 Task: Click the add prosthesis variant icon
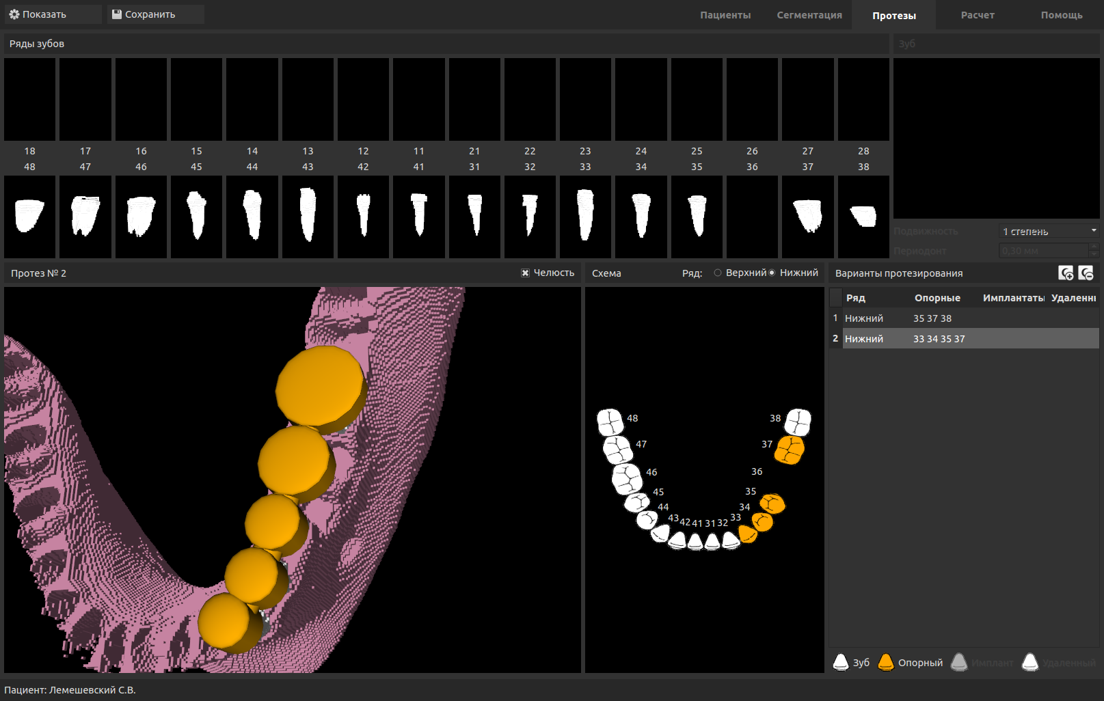pyautogui.click(x=1065, y=273)
